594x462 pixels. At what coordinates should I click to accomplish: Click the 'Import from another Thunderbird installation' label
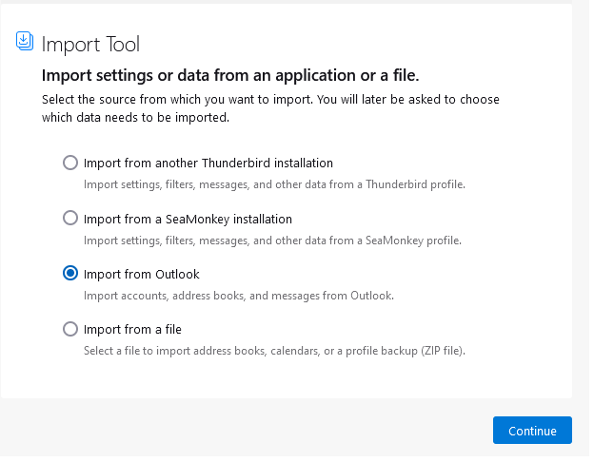(209, 164)
